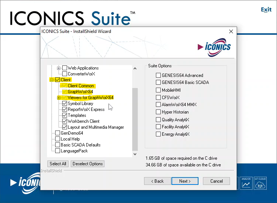Enable the GENESIS64 Advanced suite option
Image resolution: width=277 pixels, height=203 pixels.
tap(158, 75)
